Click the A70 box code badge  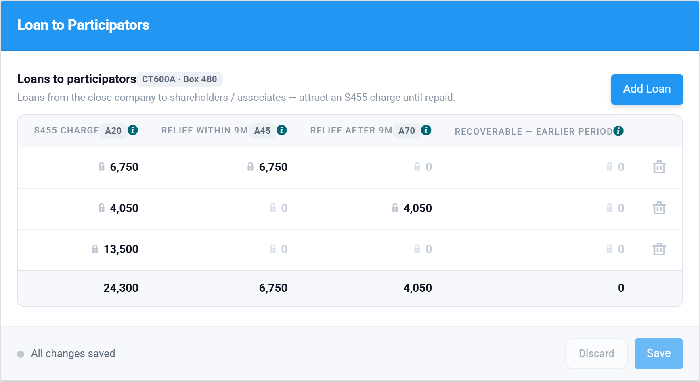pyautogui.click(x=407, y=131)
